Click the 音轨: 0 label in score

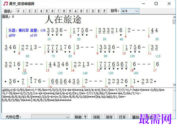pyautogui.click(x=8, y=17)
